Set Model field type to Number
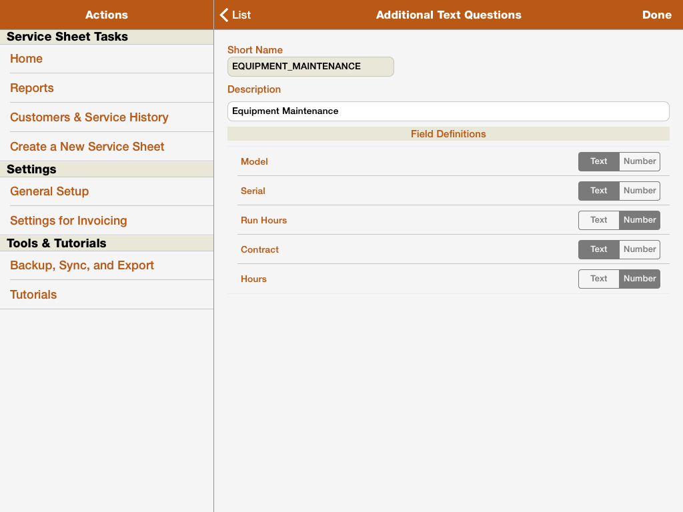The width and height of the screenshot is (683, 512). tap(640, 161)
